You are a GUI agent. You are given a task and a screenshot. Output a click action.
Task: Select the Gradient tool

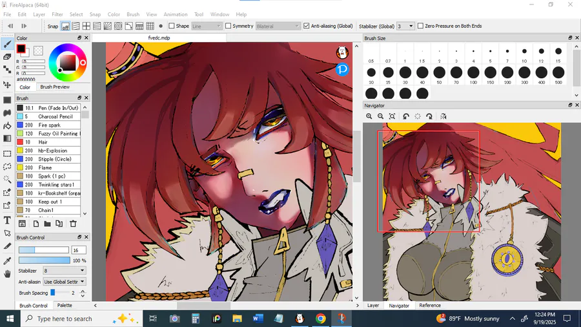click(x=7, y=138)
